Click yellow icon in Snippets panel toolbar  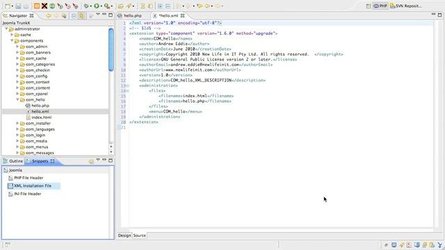coord(91,161)
